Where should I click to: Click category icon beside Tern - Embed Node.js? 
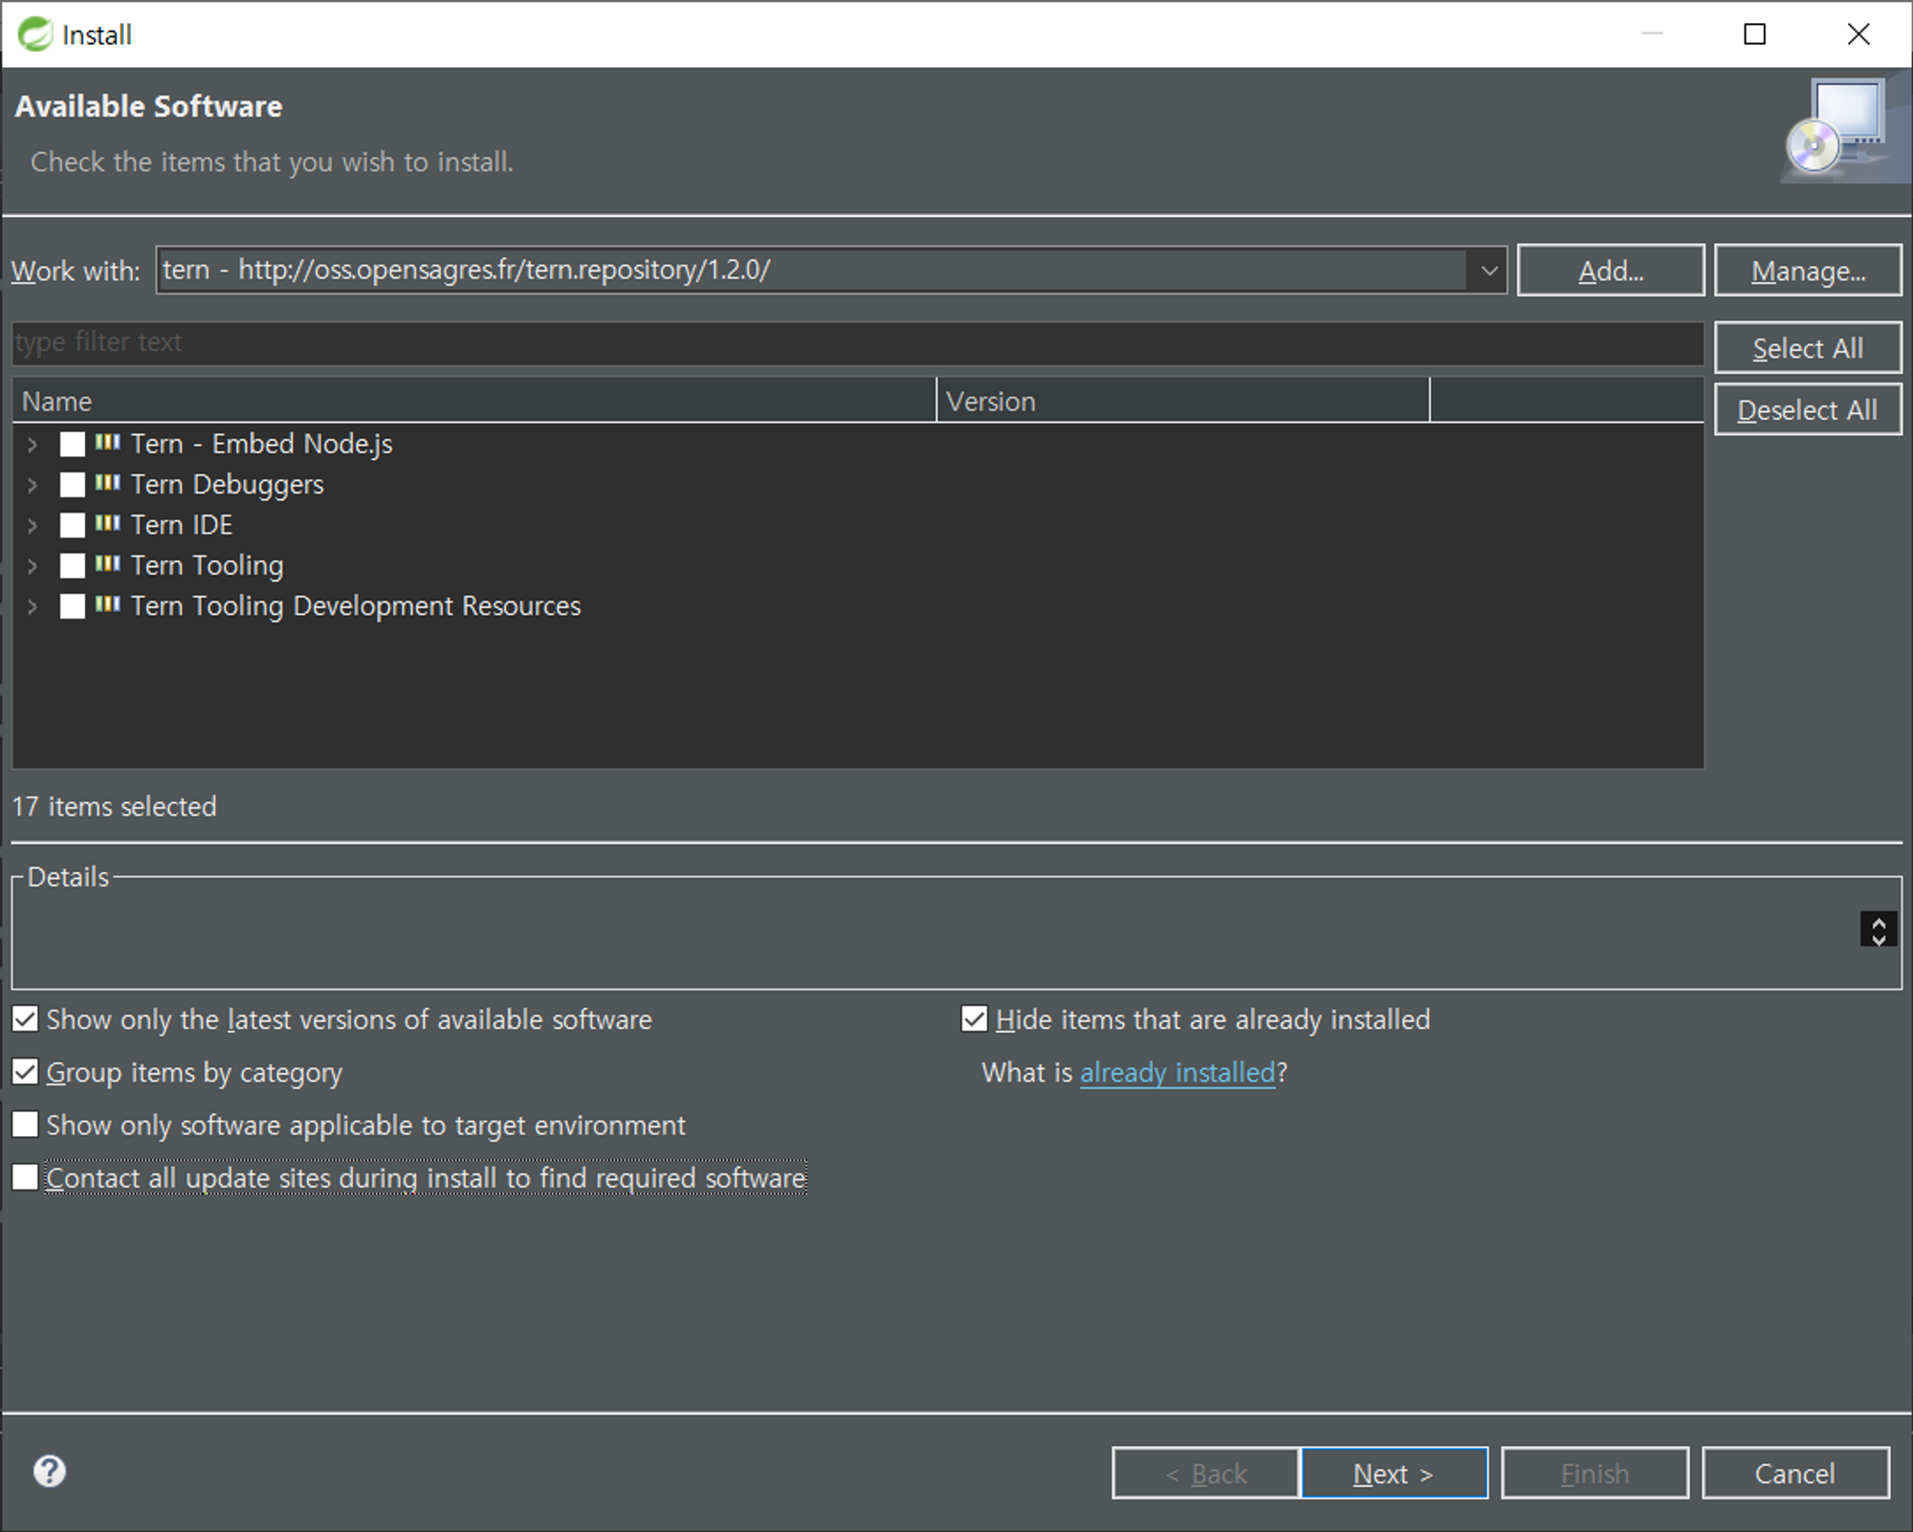click(x=108, y=443)
